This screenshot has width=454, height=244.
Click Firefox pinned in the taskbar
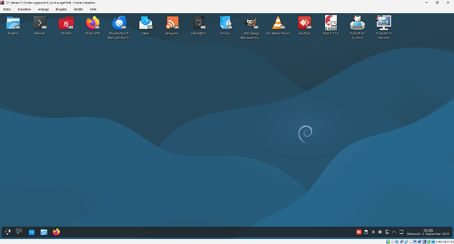pos(56,232)
